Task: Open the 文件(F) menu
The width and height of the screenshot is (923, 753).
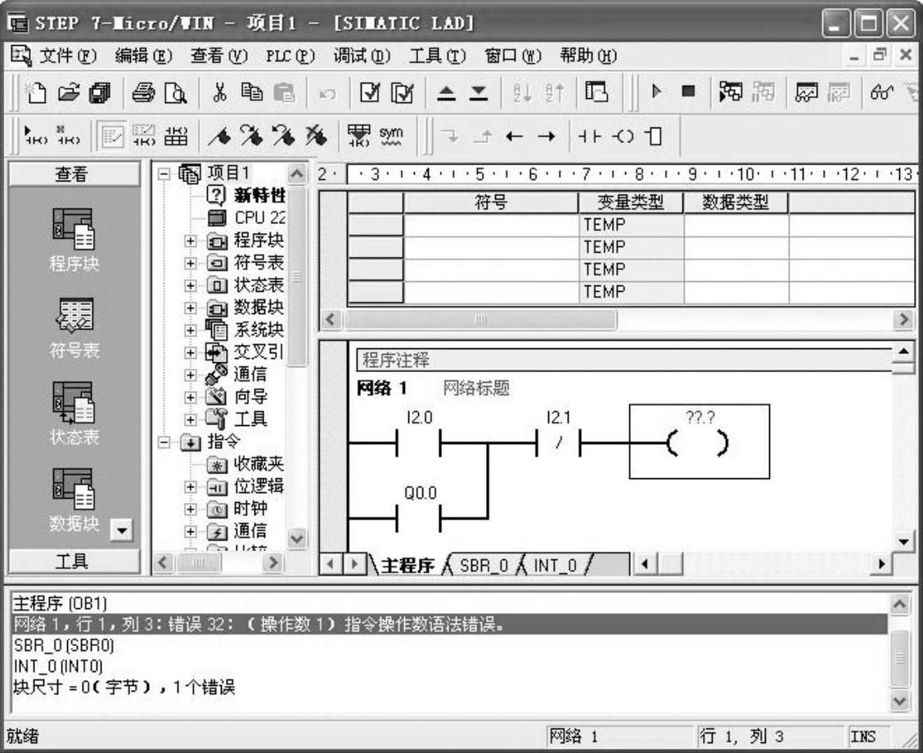Action: point(67,56)
